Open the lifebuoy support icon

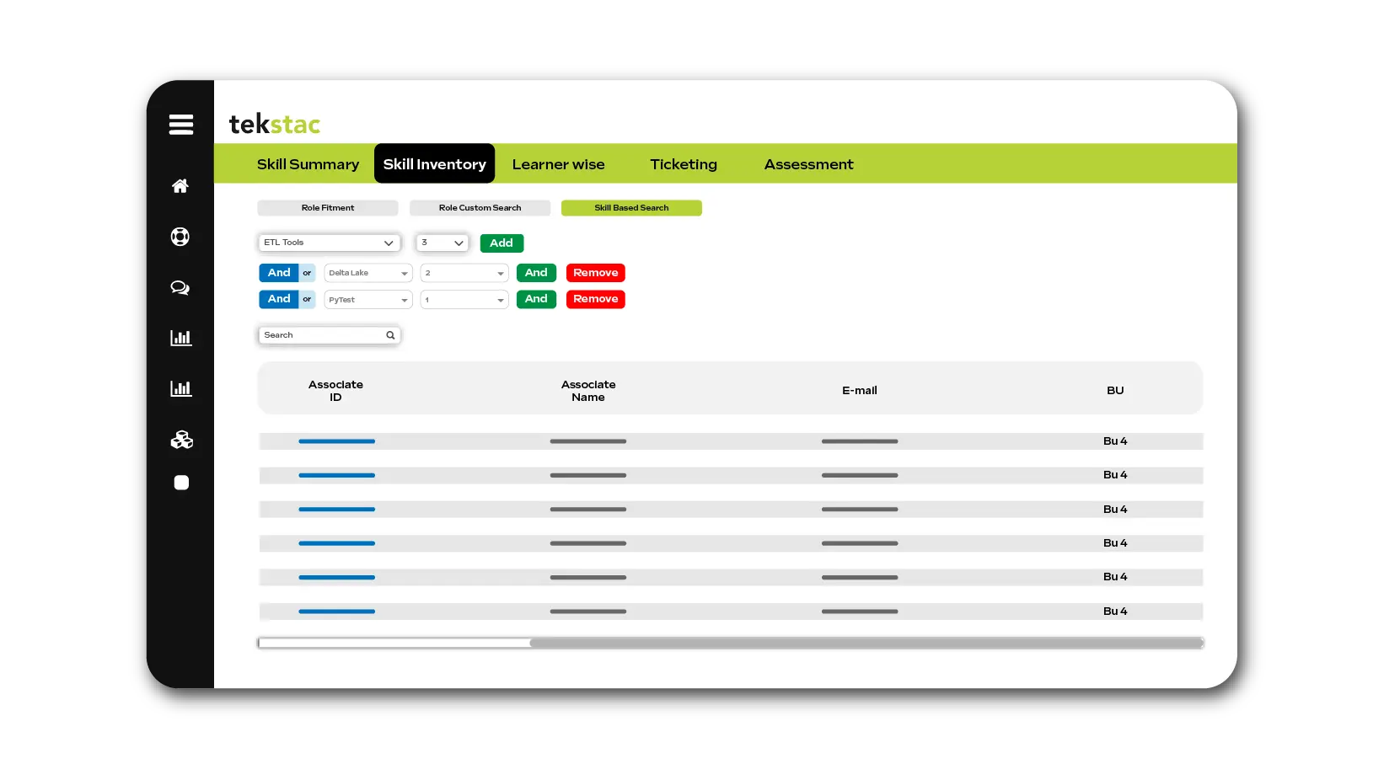point(180,237)
